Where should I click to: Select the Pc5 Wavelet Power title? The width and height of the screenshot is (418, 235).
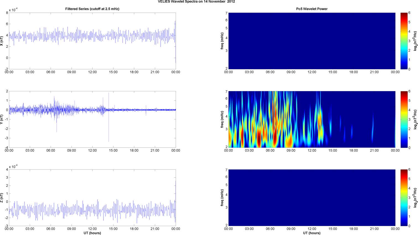311,9
